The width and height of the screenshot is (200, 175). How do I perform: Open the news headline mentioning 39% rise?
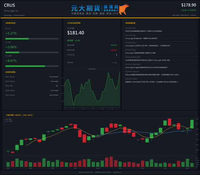click(148, 46)
